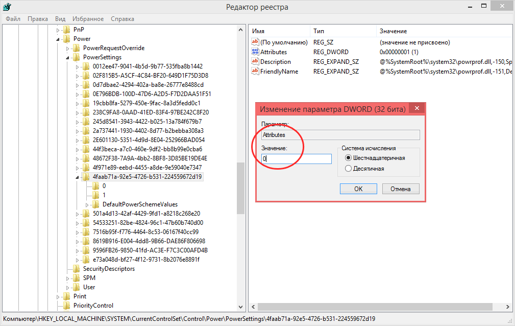Image resolution: width=515 pixels, height=326 pixels.
Task: Select the Десятичная radio button
Action: pos(348,169)
